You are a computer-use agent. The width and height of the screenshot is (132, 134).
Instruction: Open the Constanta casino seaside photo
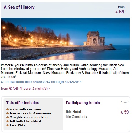click(65, 39)
